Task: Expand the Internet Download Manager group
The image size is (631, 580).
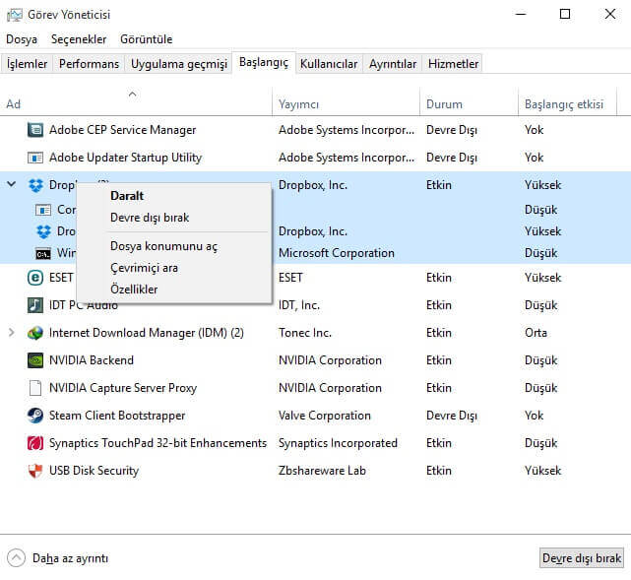Action: pyautogui.click(x=12, y=333)
